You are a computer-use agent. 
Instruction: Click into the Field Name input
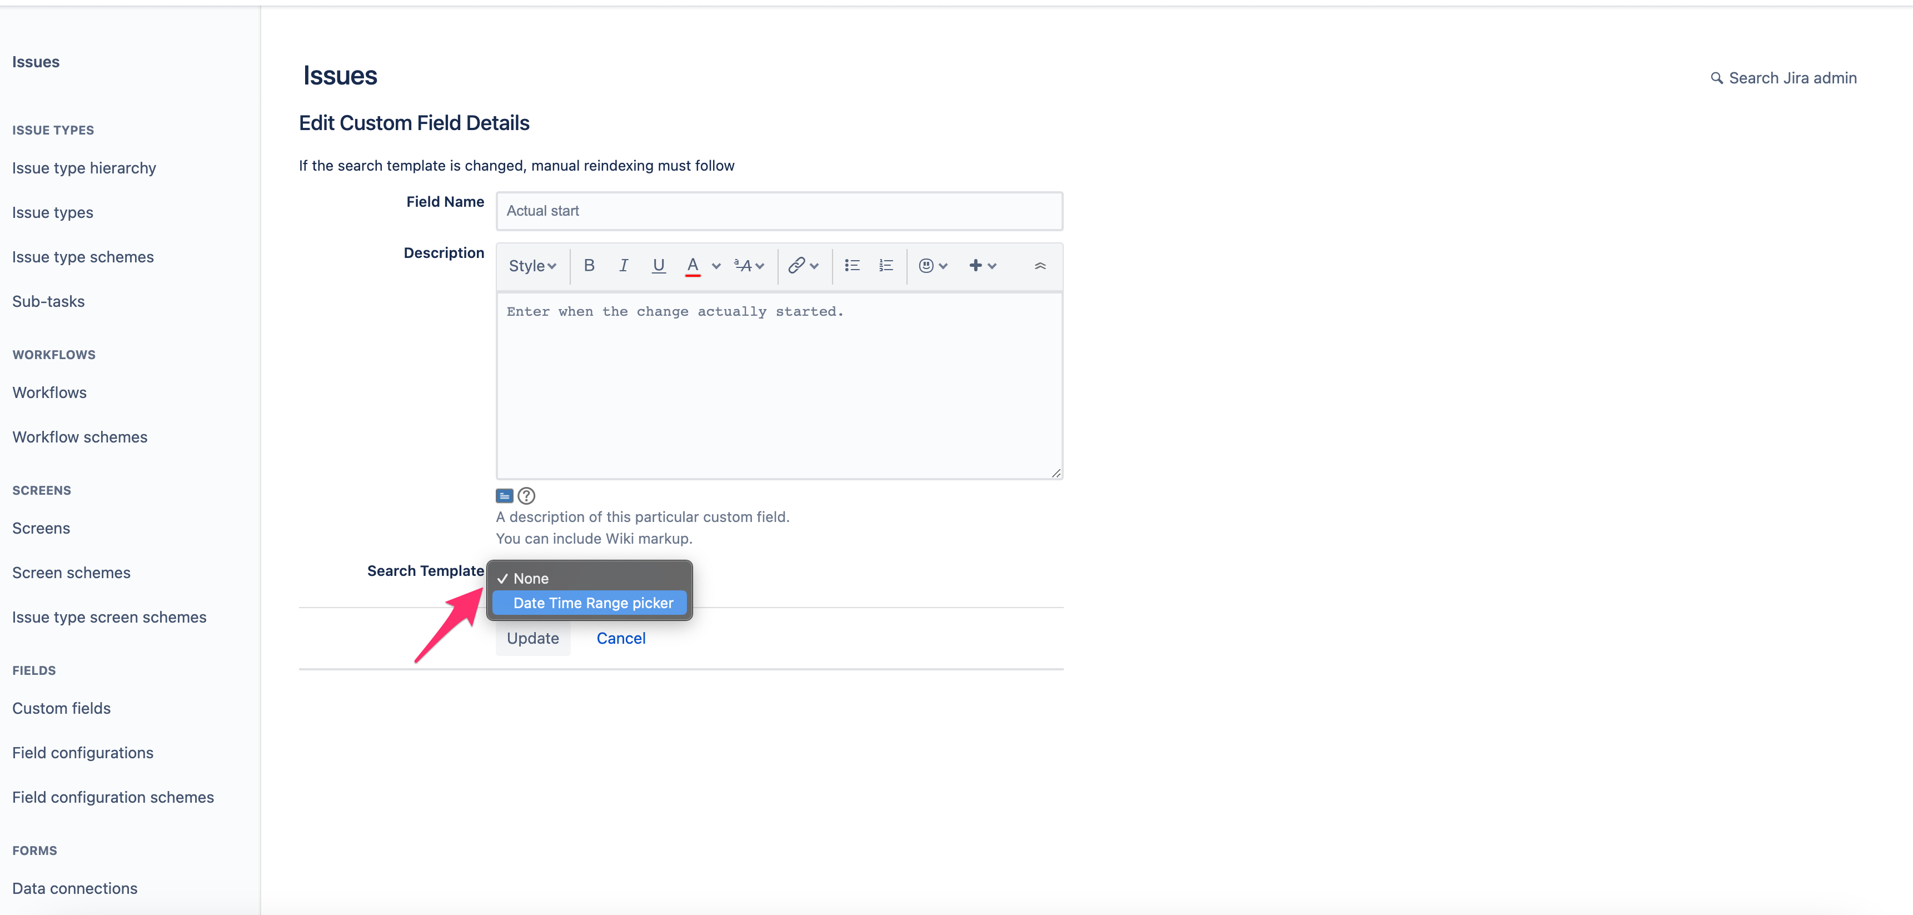pyautogui.click(x=778, y=211)
